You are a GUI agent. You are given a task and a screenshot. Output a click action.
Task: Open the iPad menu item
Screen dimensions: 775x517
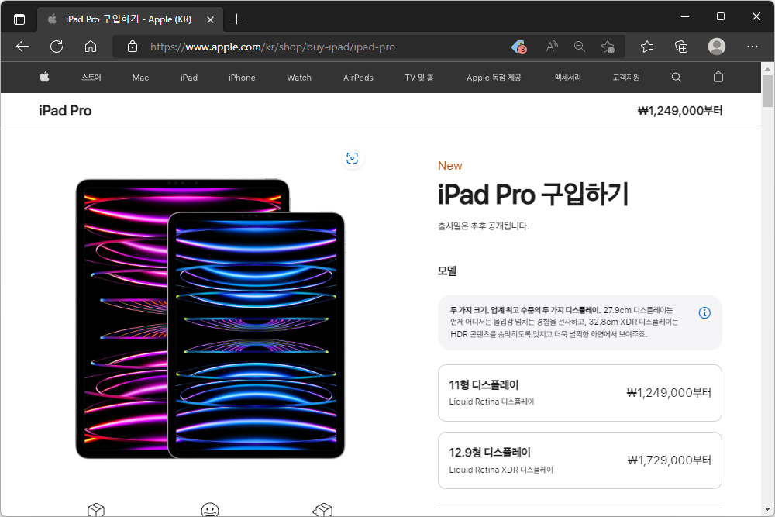189,78
